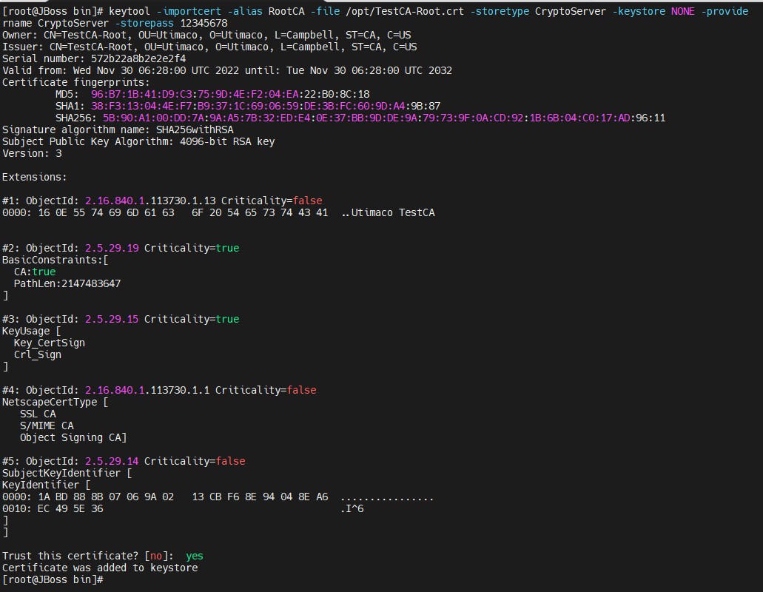The height and width of the screenshot is (592, 763).
Task: Click the MD5 fingerprint line
Action: point(212,94)
